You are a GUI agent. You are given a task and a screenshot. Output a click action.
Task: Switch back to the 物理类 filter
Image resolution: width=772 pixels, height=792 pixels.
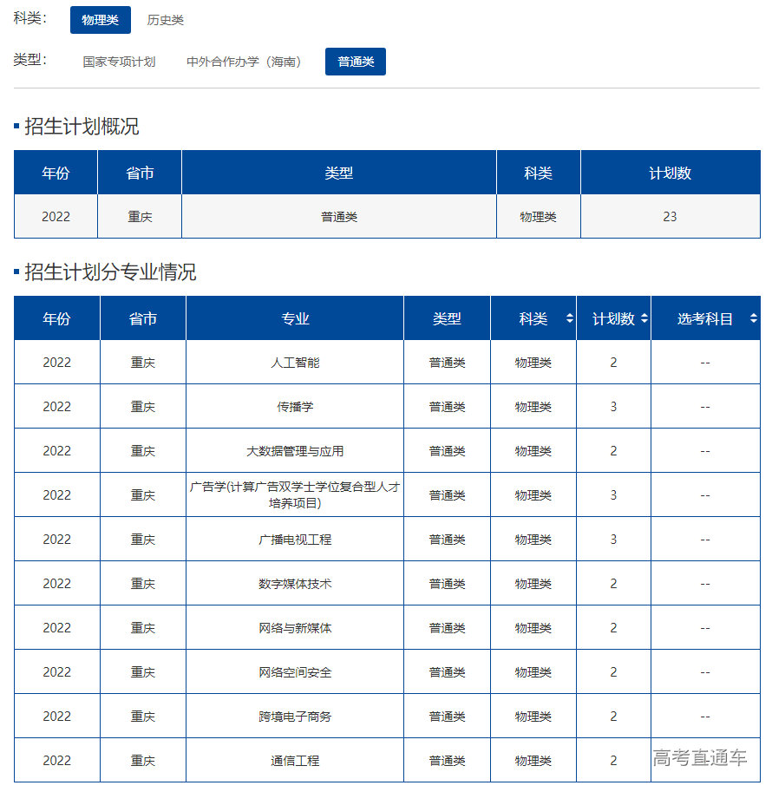click(100, 19)
